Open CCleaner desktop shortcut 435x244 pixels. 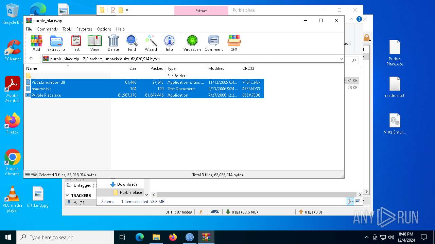click(x=12, y=50)
